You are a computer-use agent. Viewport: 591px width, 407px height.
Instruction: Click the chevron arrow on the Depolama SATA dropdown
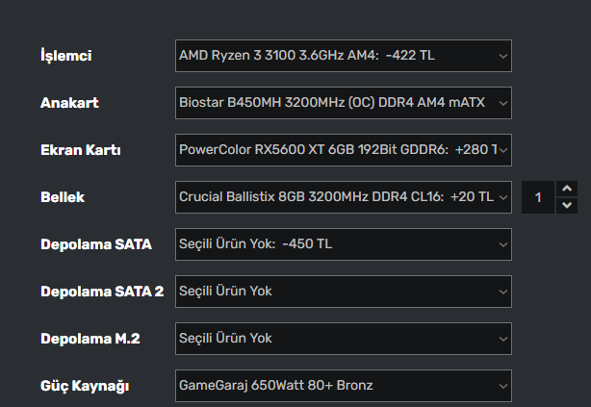pyautogui.click(x=502, y=244)
